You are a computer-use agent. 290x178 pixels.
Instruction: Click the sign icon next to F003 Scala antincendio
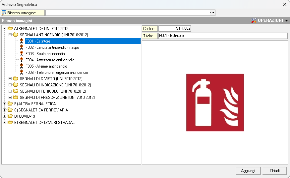(x=22, y=54)
